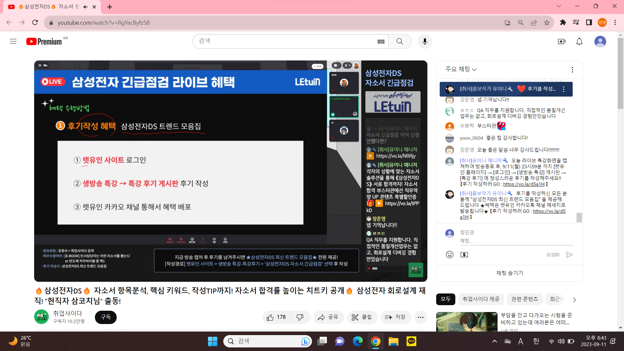The height and width of the screenshot is (351, 624).
Task: Click the live video player
Action: (x=230, y=171)
